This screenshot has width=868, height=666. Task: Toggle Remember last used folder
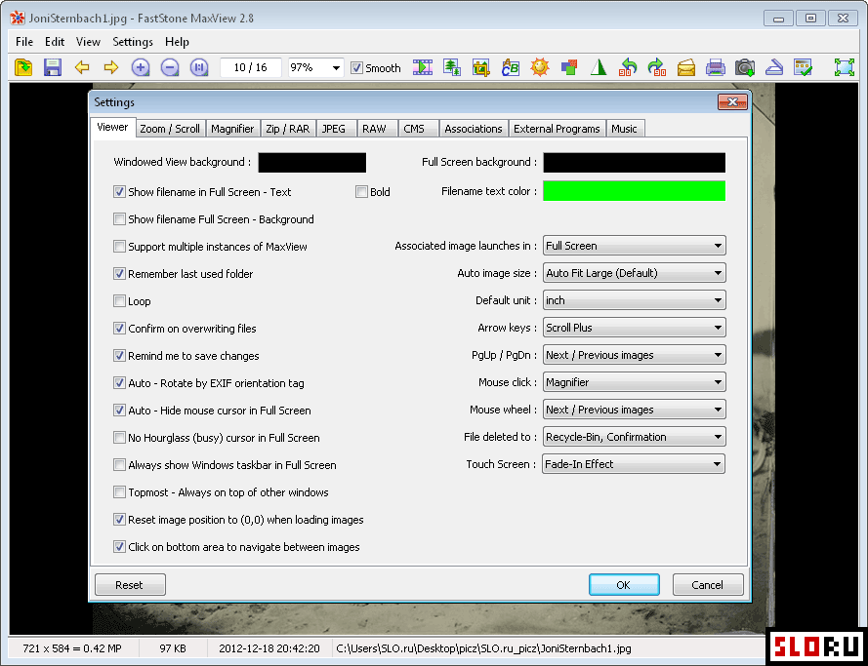pyautogui.click(x=119, y=274)
